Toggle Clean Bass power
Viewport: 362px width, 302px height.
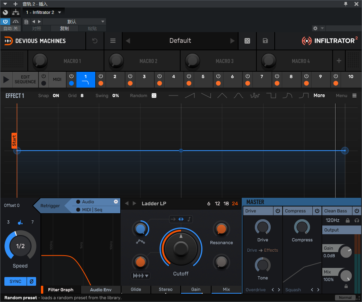[357, 211]
